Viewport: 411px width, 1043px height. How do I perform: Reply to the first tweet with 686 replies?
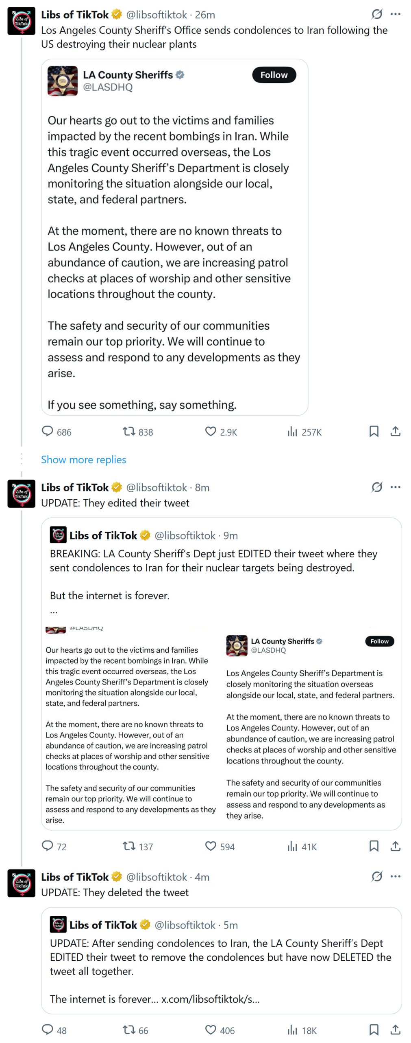[48, 431]
